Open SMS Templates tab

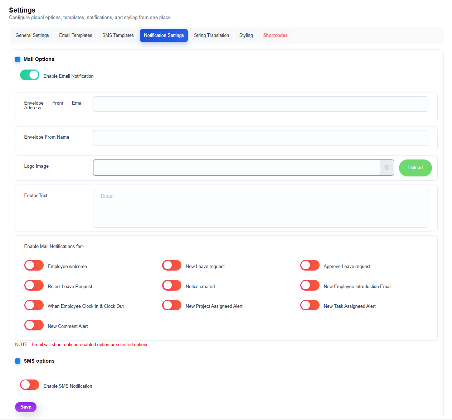coord(118,35)
